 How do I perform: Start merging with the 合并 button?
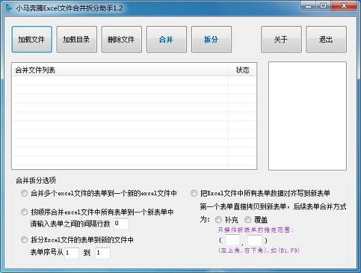tap(167, 40)
